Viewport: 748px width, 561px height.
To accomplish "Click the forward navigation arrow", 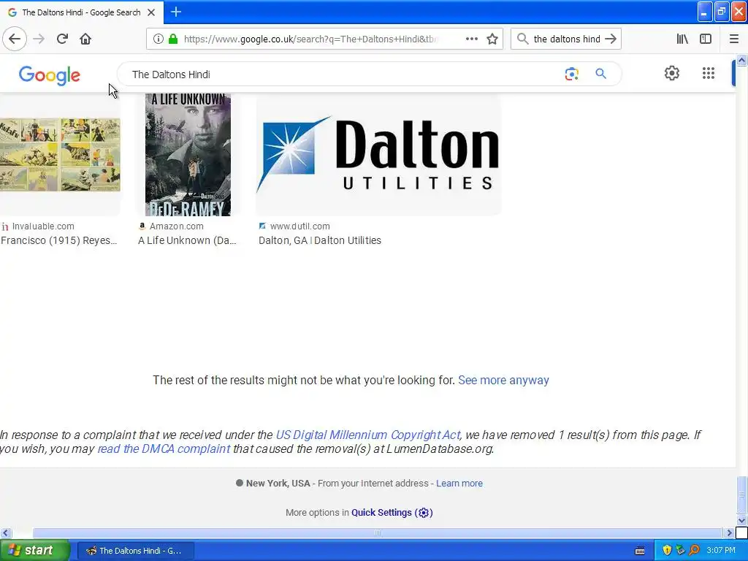I will click(39, 39).
